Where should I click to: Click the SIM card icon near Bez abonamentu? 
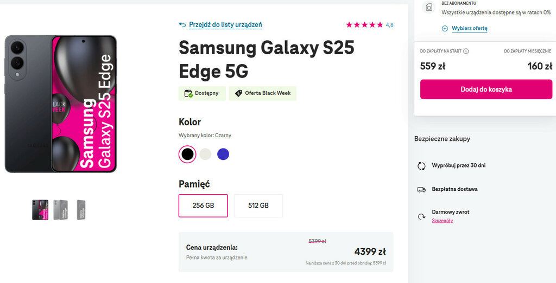(429, 8)
